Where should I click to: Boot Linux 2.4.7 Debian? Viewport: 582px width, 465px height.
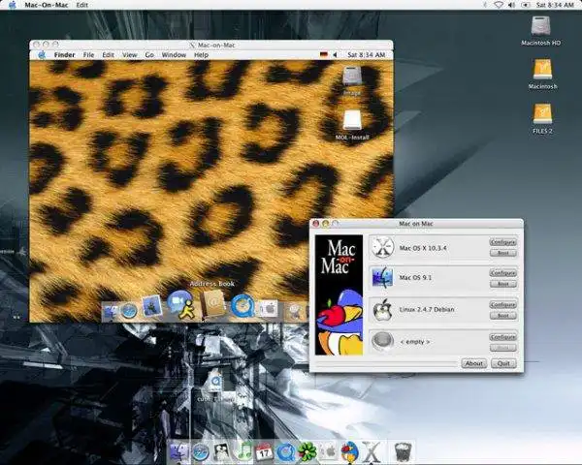pos(502,316)
